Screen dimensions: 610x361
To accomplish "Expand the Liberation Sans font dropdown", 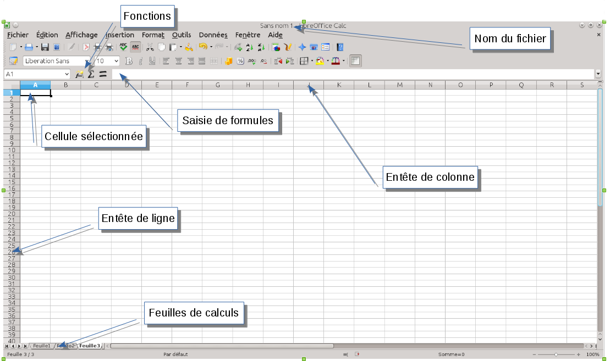I will pos(87,61).
